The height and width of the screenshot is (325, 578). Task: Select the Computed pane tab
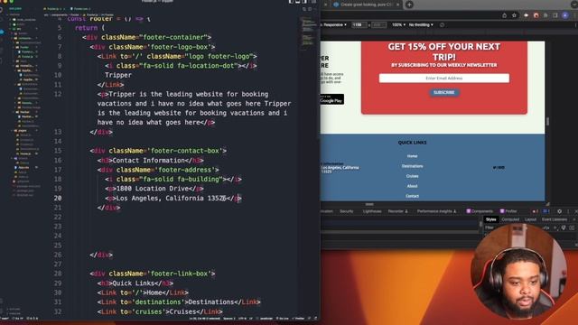pyautogui.click(x=510, y=219)
